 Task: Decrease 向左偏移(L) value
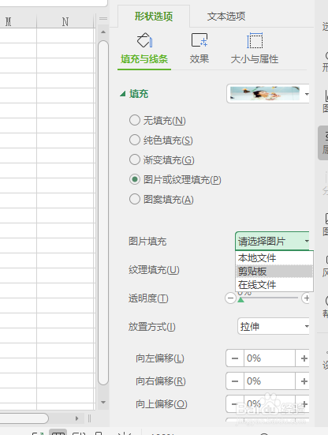click(235, 358)
